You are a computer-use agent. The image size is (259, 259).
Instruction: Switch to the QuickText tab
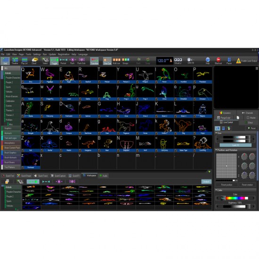8,176
